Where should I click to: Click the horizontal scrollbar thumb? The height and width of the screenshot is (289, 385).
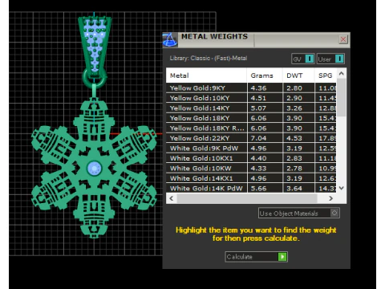[247, 198]
